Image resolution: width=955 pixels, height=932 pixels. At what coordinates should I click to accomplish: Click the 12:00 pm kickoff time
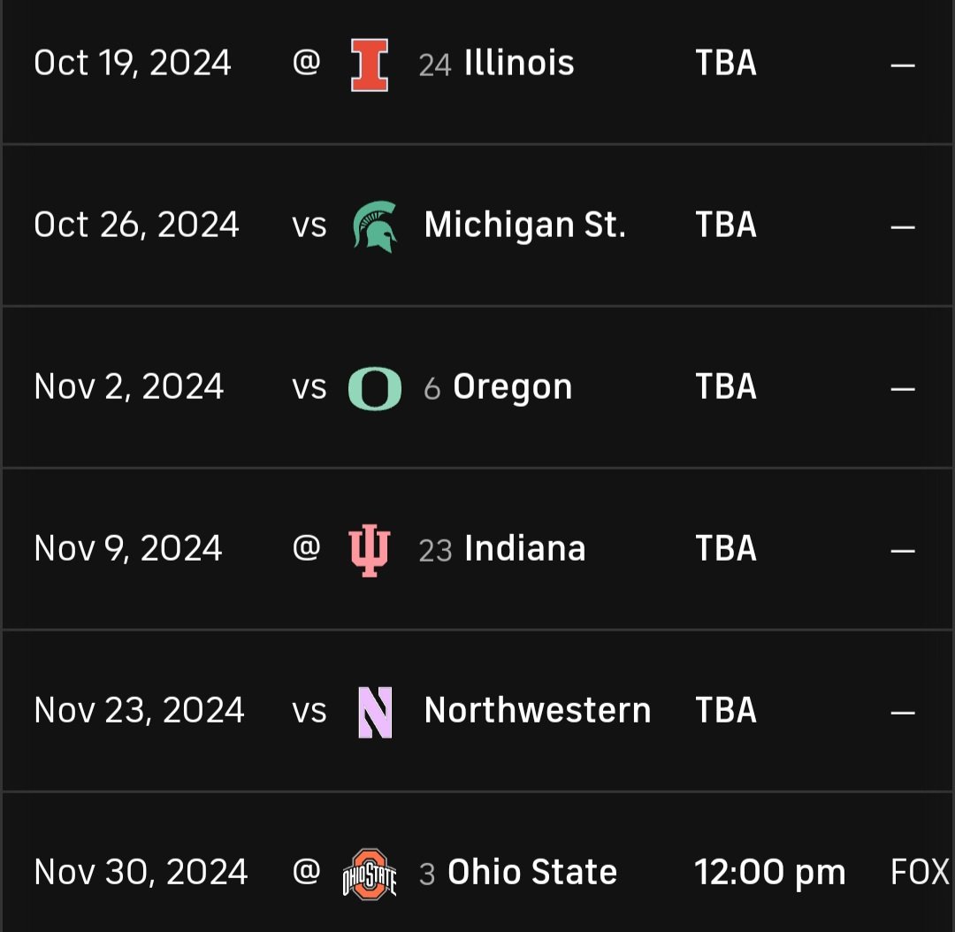point(770,873)
